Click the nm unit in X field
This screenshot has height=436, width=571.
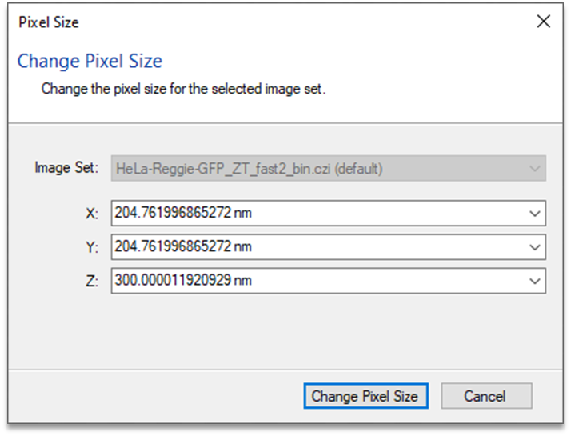pyautogui.click(x=242, y=213)
